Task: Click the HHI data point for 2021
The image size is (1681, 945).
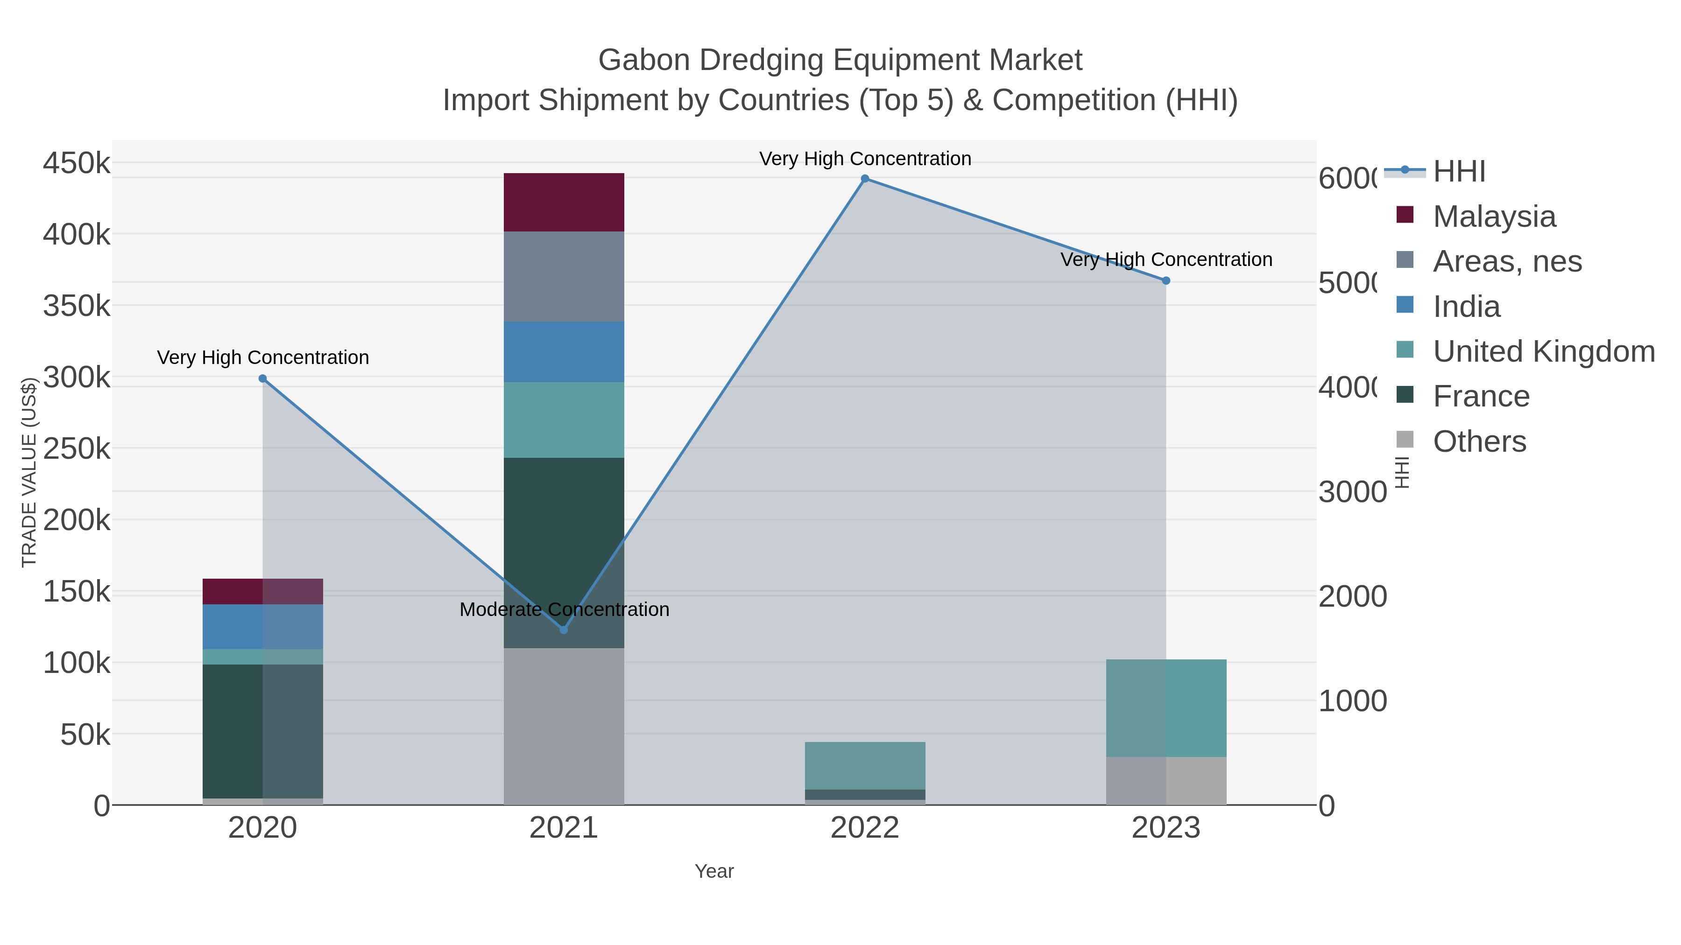Action: [564, 630]
